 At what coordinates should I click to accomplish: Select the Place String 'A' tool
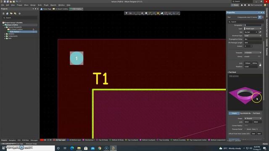(174, 13)
